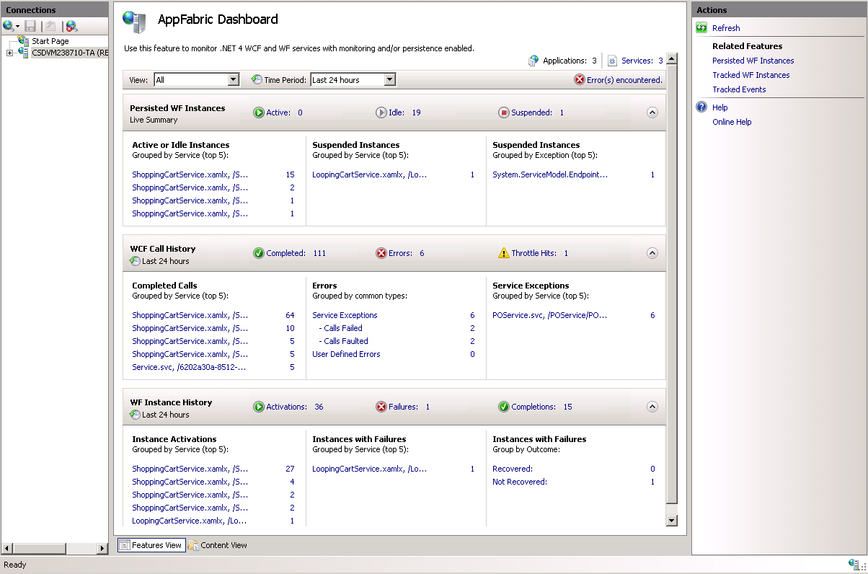Screen dimensions: 868x574
Task: Open LoopingCartService.xamlx under Suspended Instances
Action: click(370, 175)
